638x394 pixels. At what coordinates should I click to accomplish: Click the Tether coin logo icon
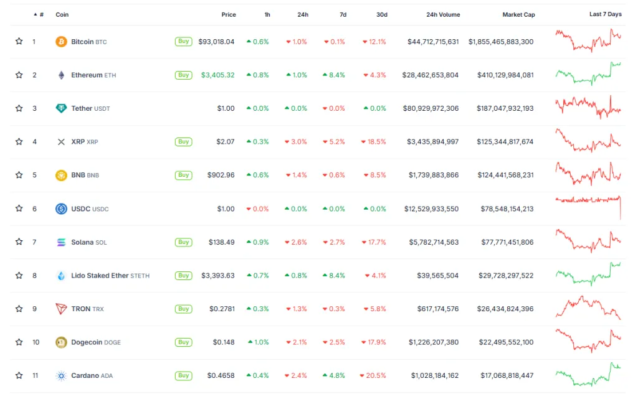(x=61, y=108)
